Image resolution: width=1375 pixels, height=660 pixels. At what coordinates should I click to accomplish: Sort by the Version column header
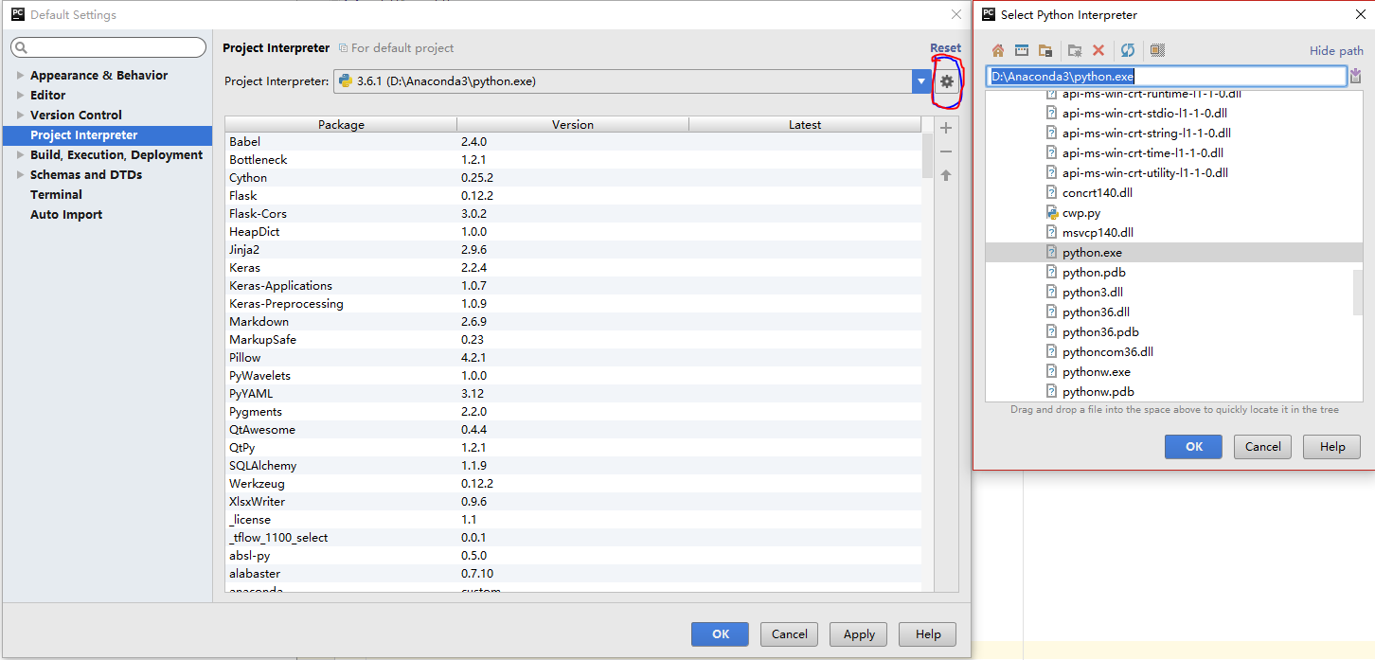573,124
